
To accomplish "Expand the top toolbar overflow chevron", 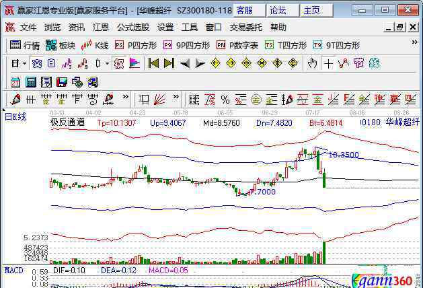I will (x=415, y=42).
